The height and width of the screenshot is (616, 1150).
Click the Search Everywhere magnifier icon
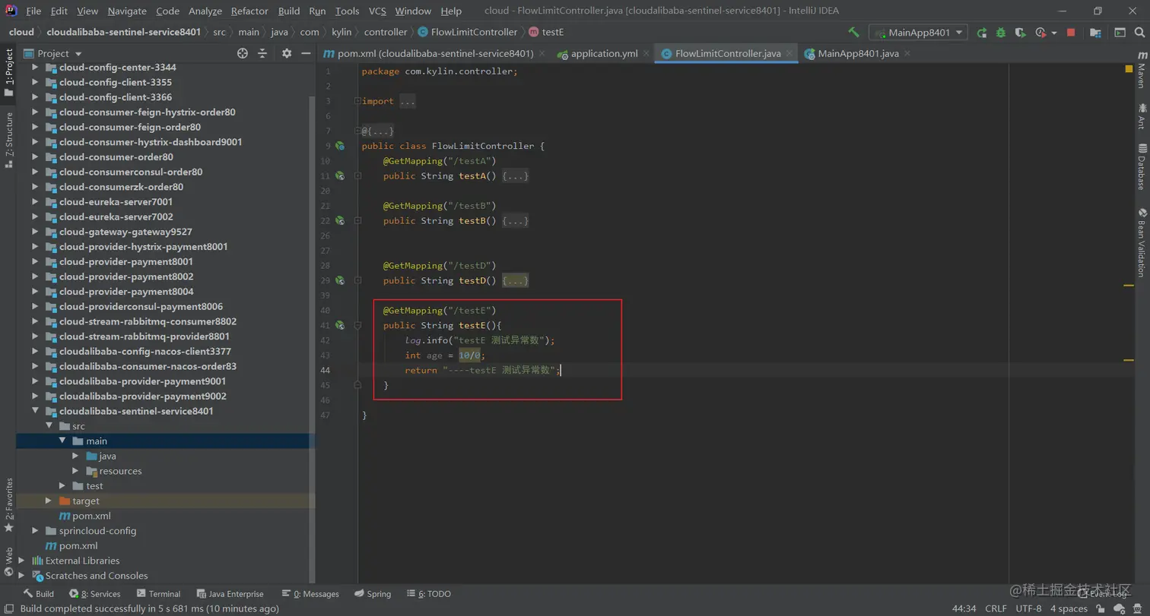[x=1139, y=33]
